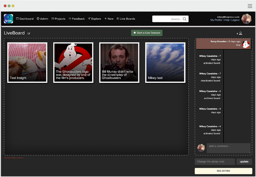Click the Logout link
The height and width of the screenshot is (177, 256).
pyautogui.click(x=235, y=20)
